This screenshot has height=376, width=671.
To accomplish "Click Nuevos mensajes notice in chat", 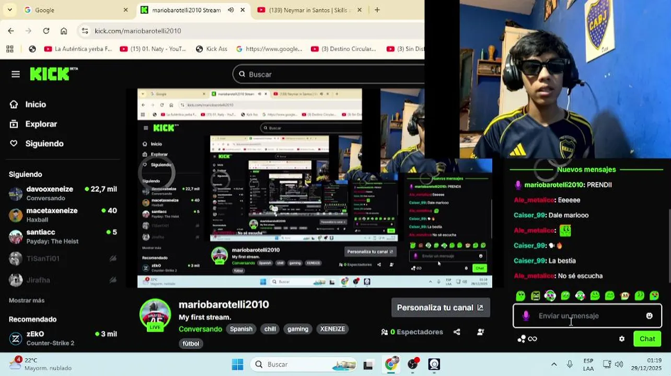I will click(x=586, y=169).
